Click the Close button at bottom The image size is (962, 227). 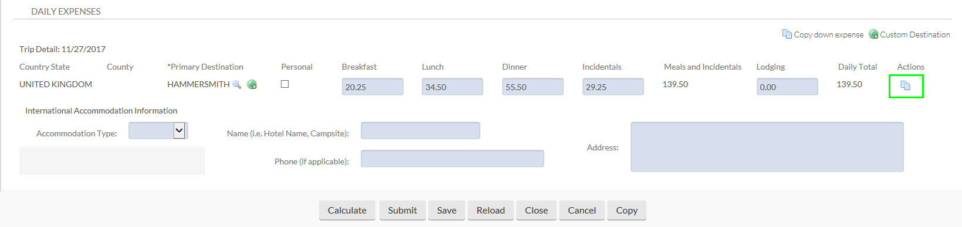pos(536,211)
